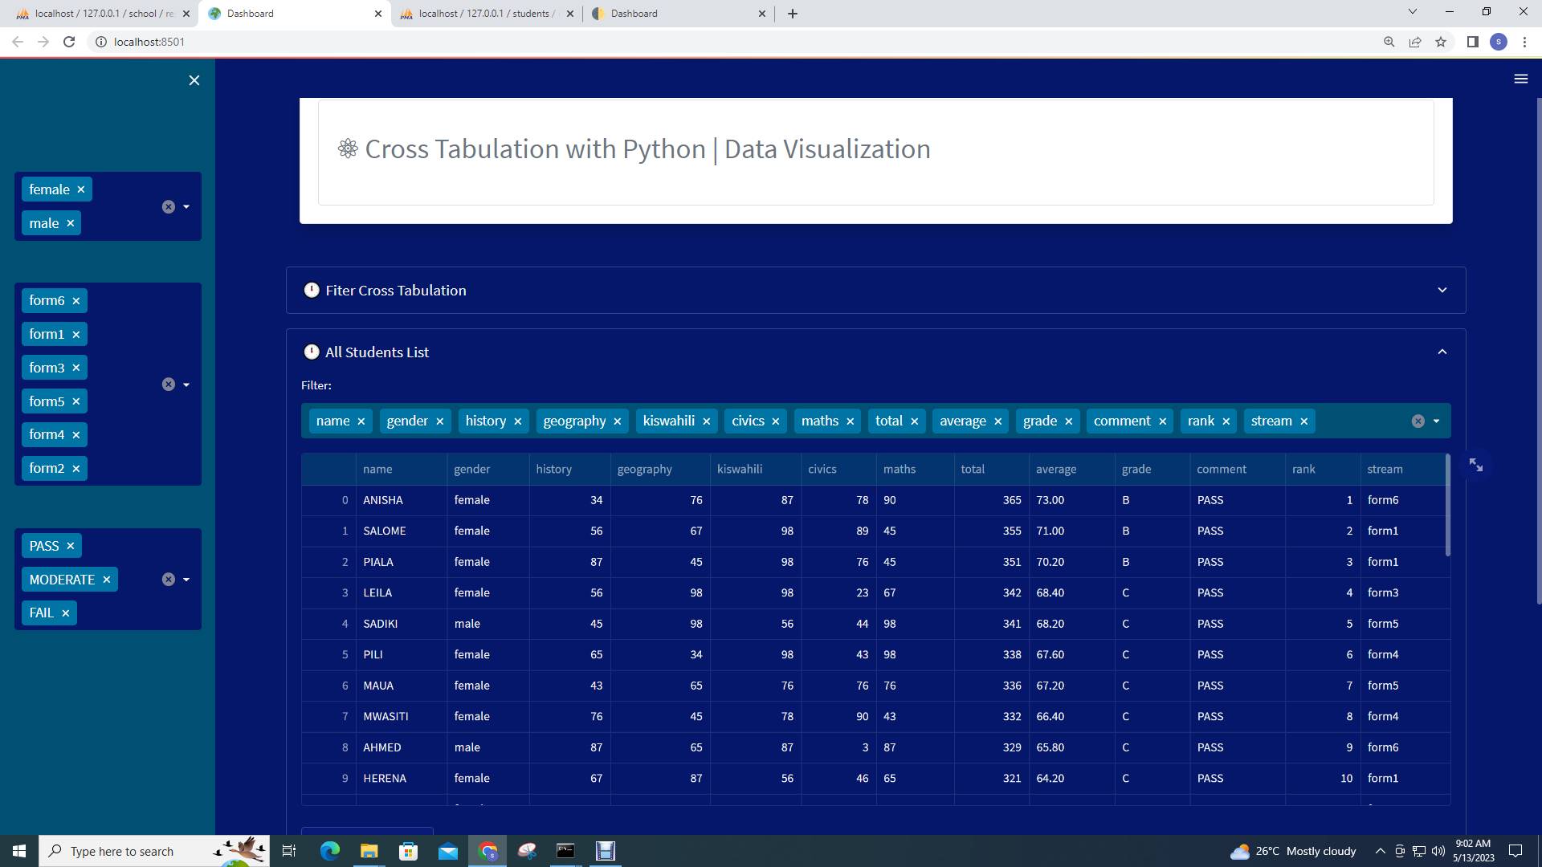Clear all column filter chips at once
This screenshot has height=867, width=1542.
(1418, 420)
